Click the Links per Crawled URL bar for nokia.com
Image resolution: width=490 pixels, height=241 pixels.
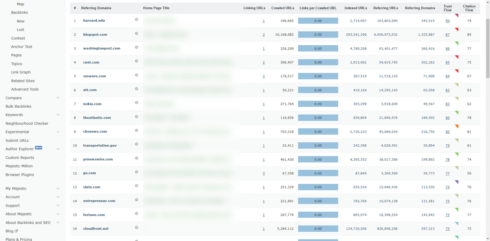tap(318, 104)
